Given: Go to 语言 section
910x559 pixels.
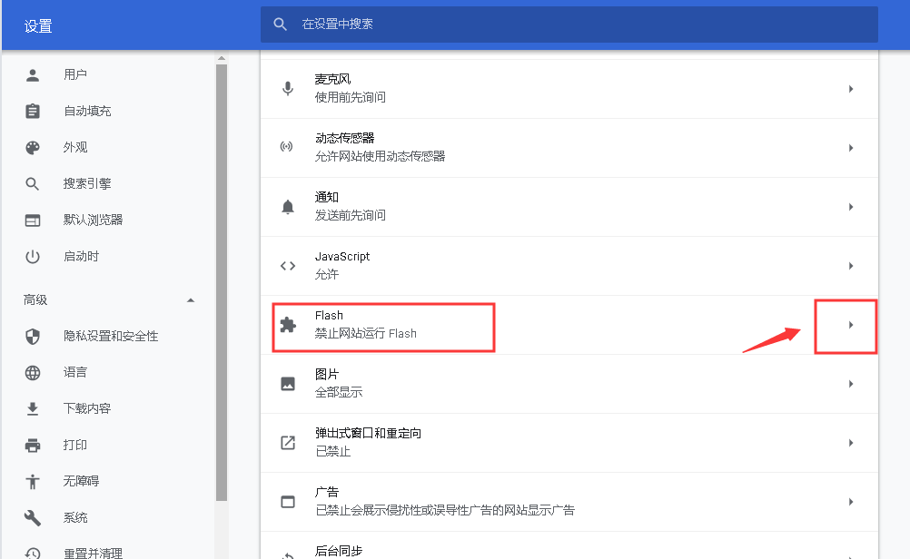Looking at the screenshot, I should 75,372.
